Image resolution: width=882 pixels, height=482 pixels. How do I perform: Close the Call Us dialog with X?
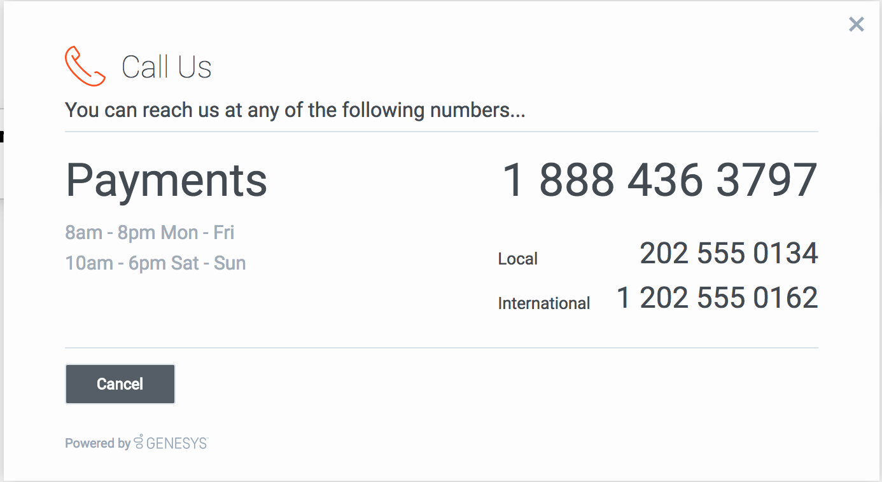coord(857,25)
